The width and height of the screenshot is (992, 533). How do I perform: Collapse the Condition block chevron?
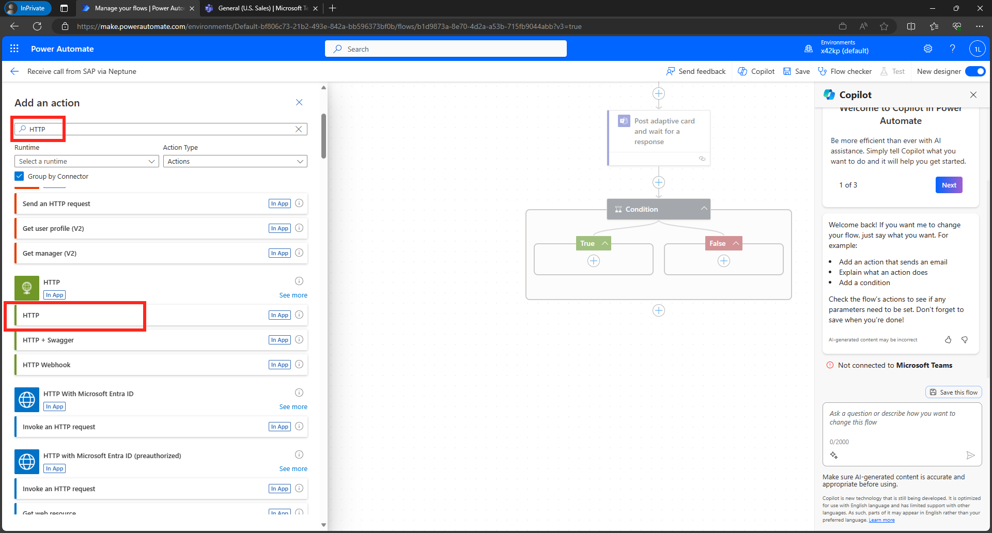704,209
